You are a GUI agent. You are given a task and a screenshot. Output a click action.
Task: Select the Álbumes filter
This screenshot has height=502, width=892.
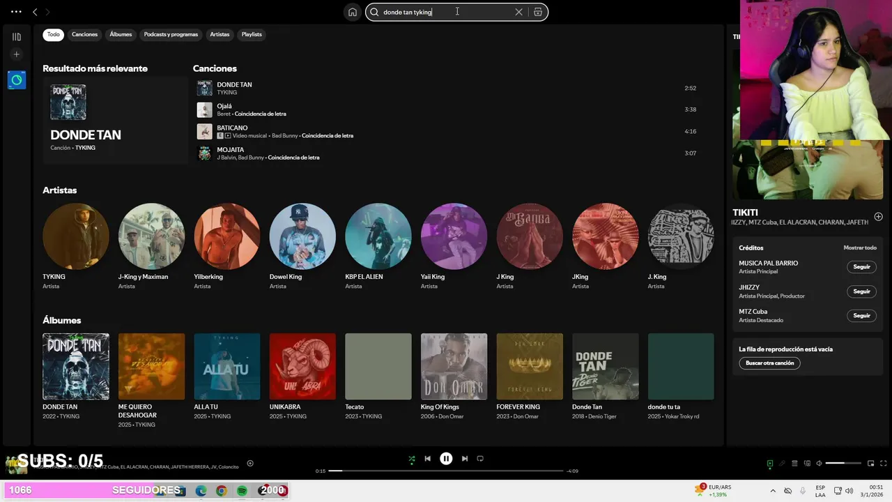(x=121, y=34)
